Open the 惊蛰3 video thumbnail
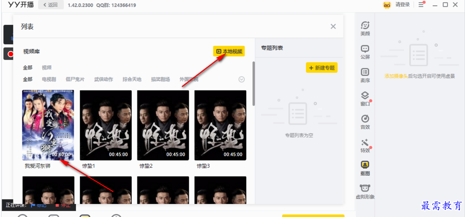Screen dimensions: 465x217 click(x=220, y=125)
